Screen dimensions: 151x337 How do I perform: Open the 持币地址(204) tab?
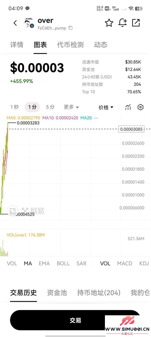coord(99,293)
